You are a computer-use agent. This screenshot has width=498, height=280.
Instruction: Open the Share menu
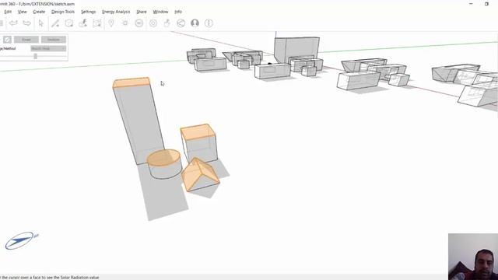click(142, 12)
